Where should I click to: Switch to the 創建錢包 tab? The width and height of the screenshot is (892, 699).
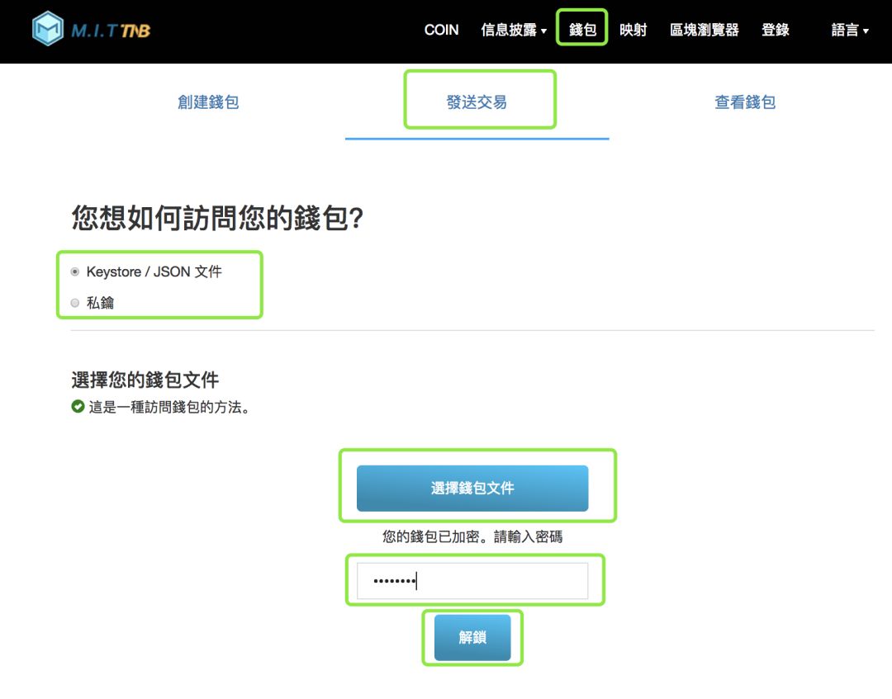(207, 101)
